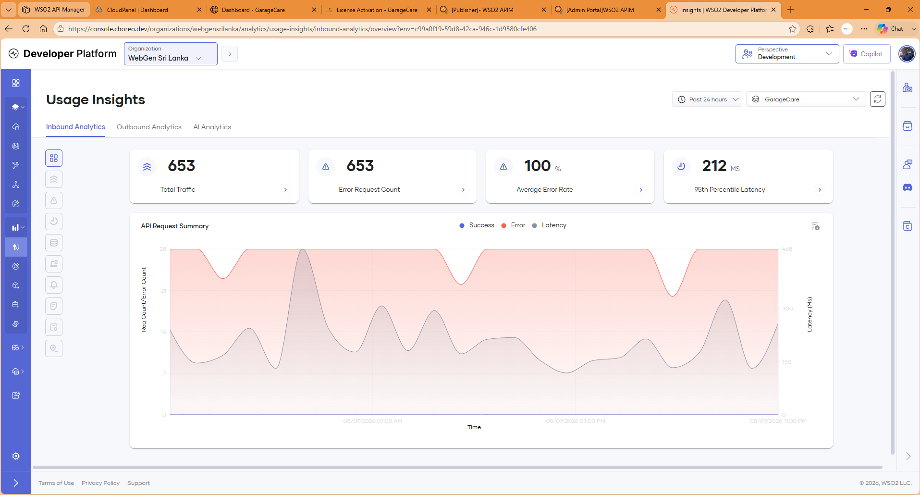
Task: View 95th Percentile Latency details arrow
Action: [820, 190]
